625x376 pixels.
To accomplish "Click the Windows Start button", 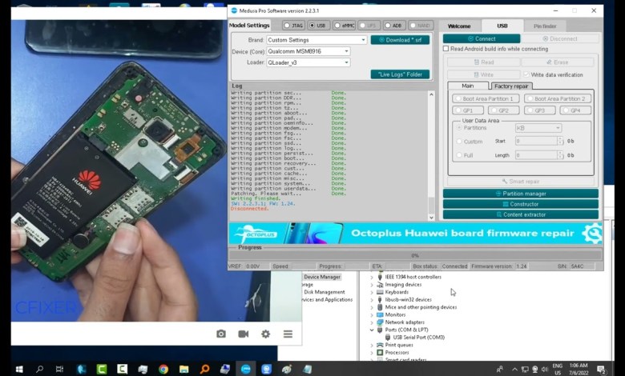I will tap(18, 369).
